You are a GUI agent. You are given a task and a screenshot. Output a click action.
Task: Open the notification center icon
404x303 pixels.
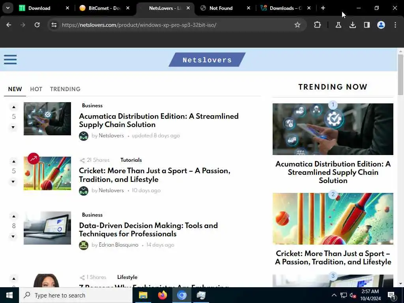392,296
